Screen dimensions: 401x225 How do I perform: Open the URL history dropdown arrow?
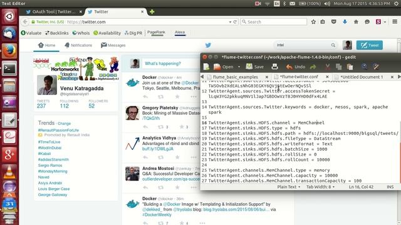230,22
